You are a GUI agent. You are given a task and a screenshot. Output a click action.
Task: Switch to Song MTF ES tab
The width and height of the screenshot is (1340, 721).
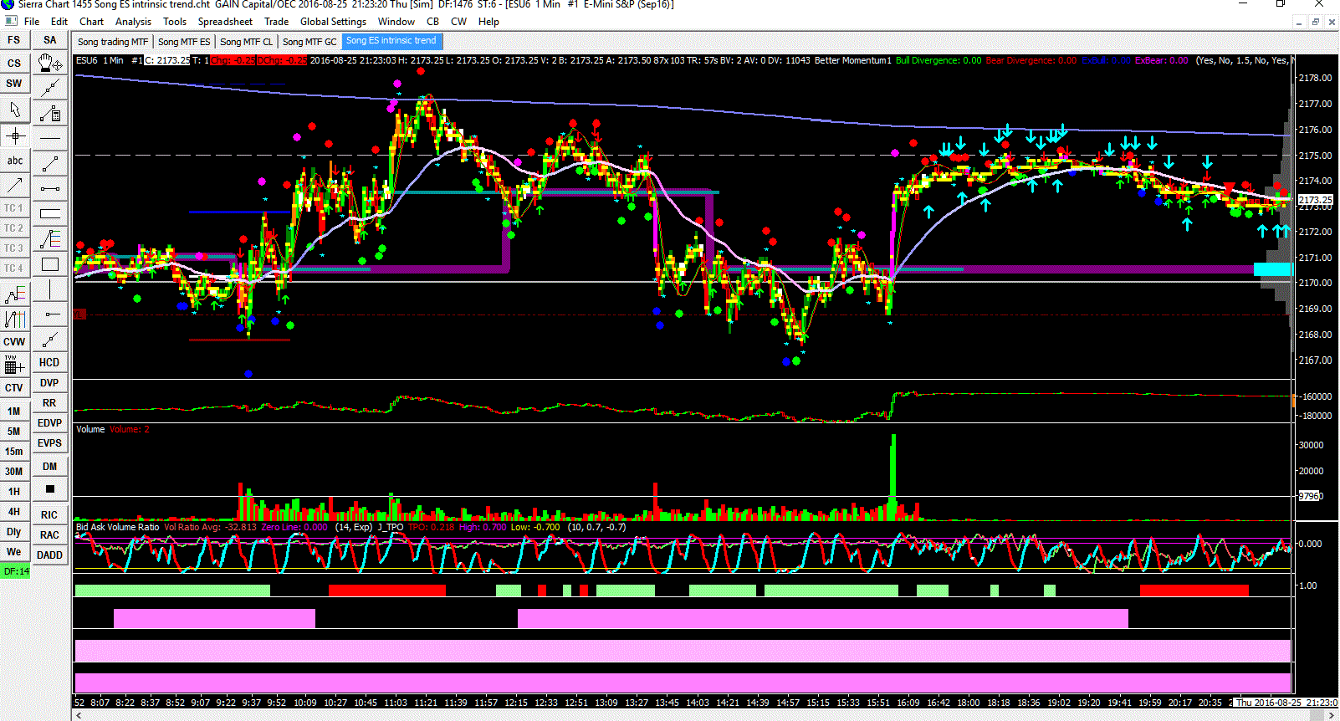(184, 42)
